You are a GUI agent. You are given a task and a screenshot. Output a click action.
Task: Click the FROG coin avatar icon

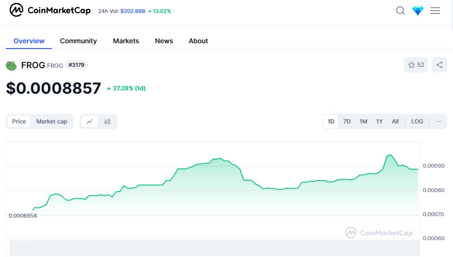[x=11, y=65]
